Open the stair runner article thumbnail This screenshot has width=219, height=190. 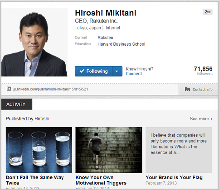click(x=109, y=150)
